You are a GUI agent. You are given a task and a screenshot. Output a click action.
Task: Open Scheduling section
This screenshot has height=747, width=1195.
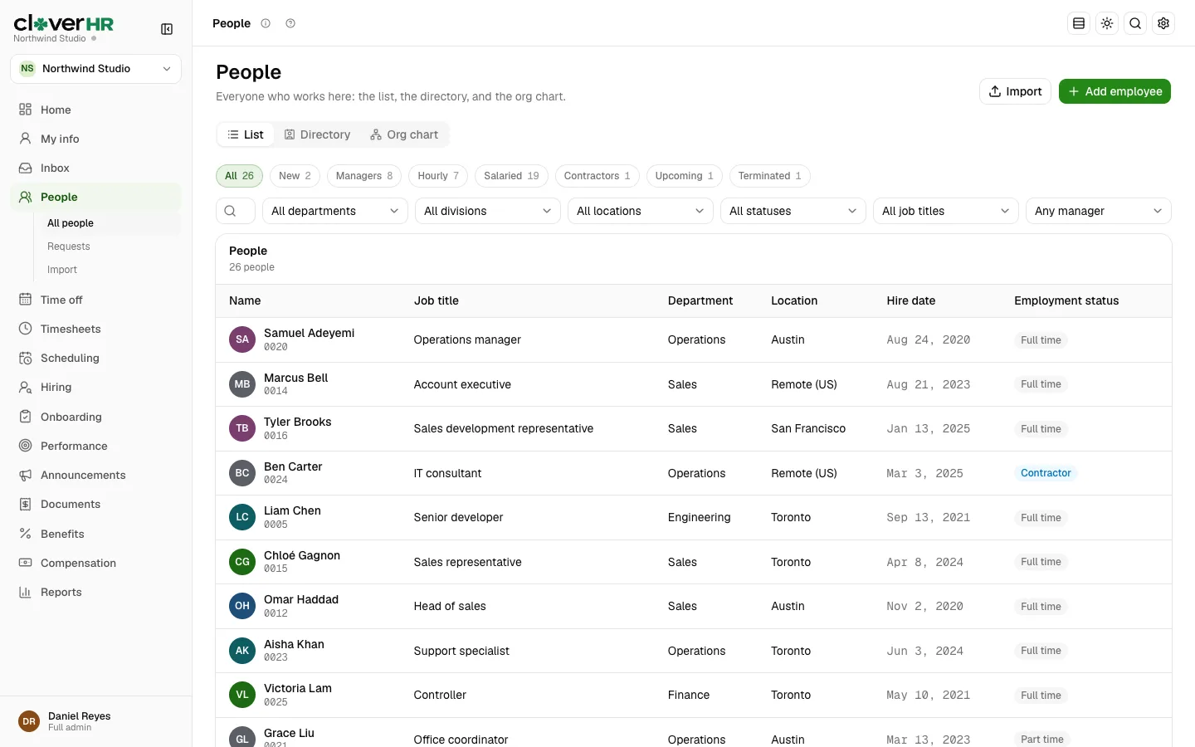(95, 358)
